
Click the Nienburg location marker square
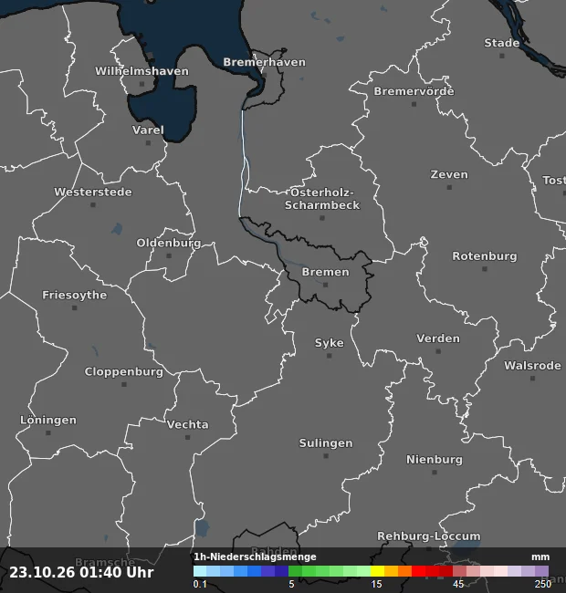click(435, 473)
